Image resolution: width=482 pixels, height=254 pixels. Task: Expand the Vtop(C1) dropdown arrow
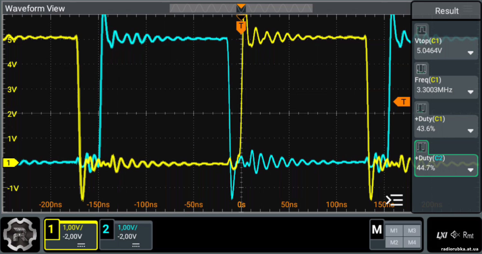click(x=470, y=53)
